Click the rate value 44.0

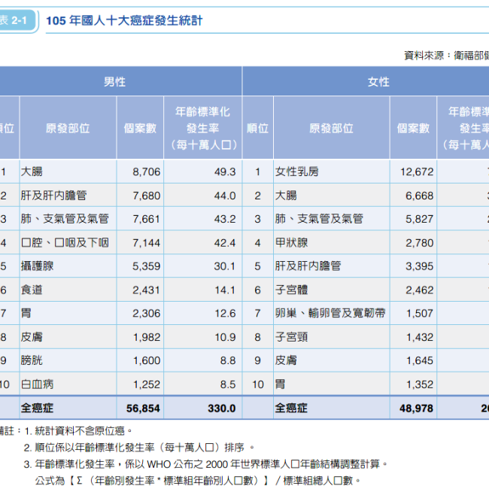225,196
